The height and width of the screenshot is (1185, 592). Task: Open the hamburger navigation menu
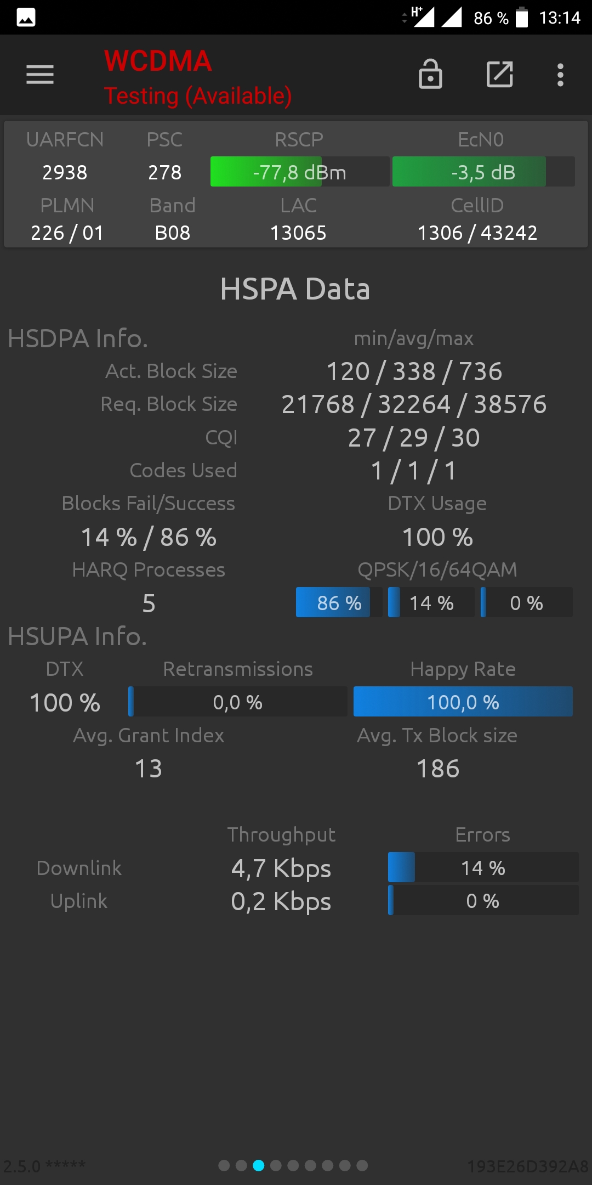(40, 75)
